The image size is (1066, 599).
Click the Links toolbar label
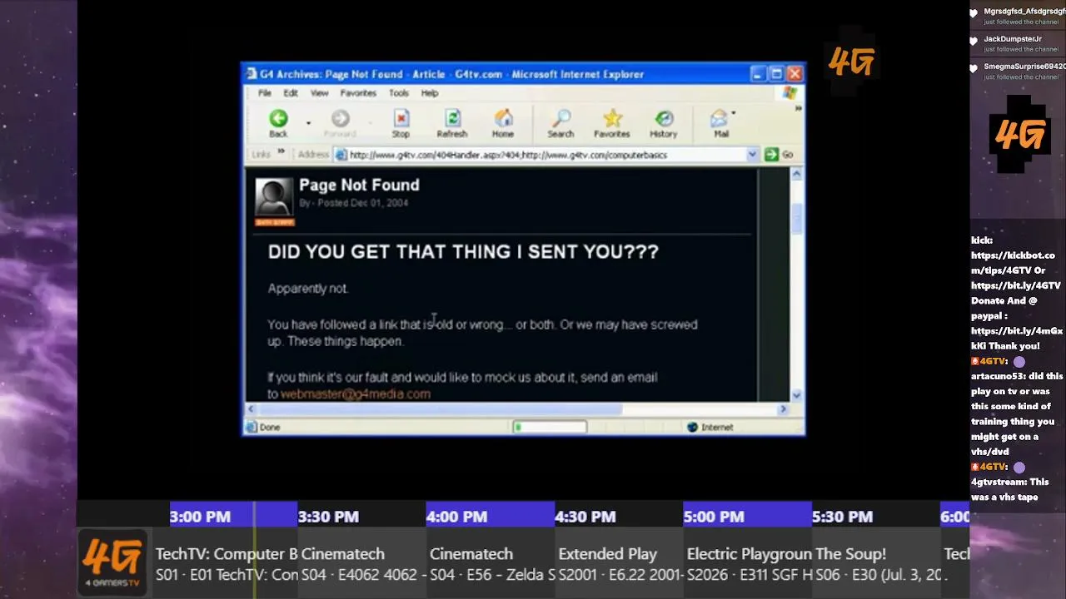tap(261, 155)
